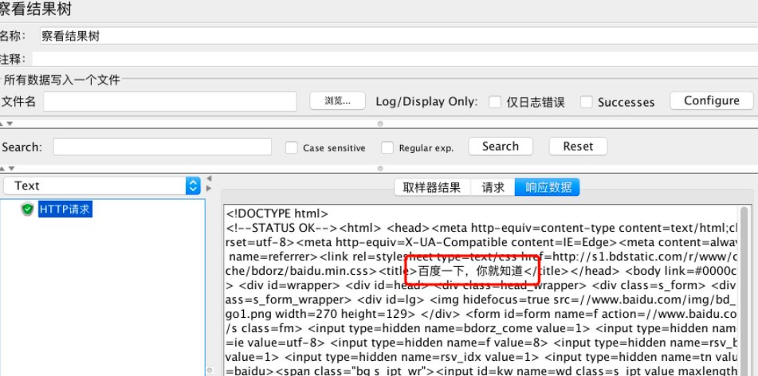Focus the 文件名 input field
758x376 pixels.
pyautogui.click(x=170, y=101)
